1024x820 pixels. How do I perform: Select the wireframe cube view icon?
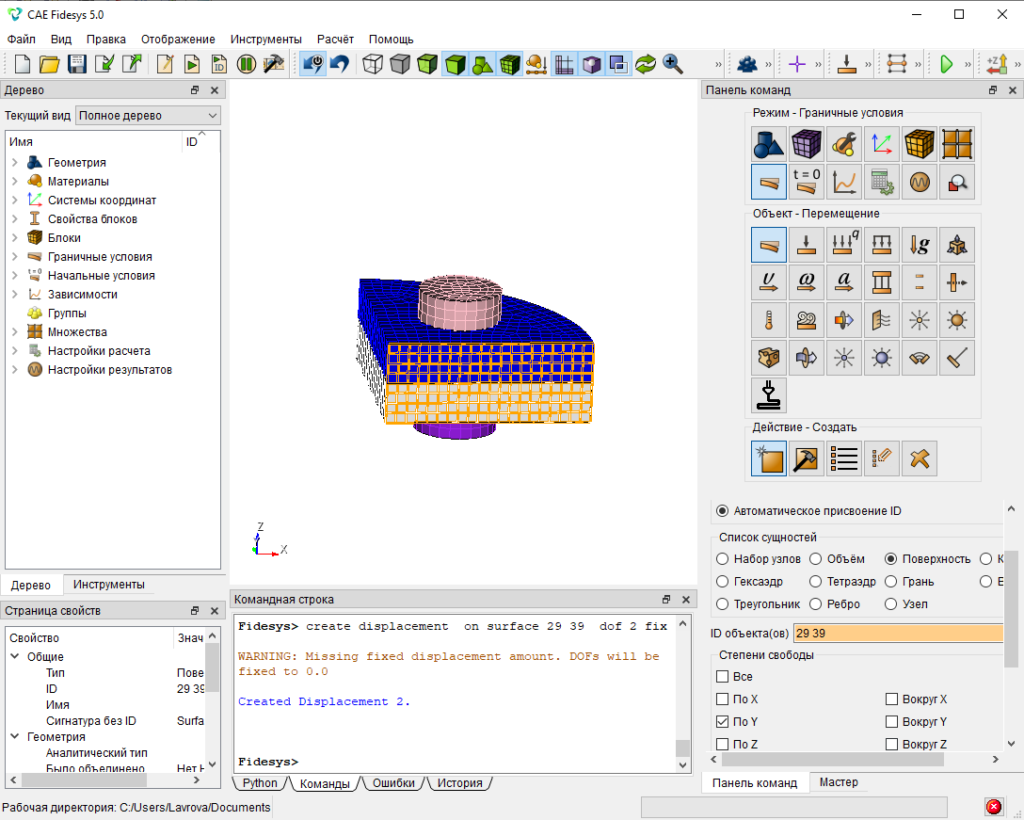[x=373, y=64]
